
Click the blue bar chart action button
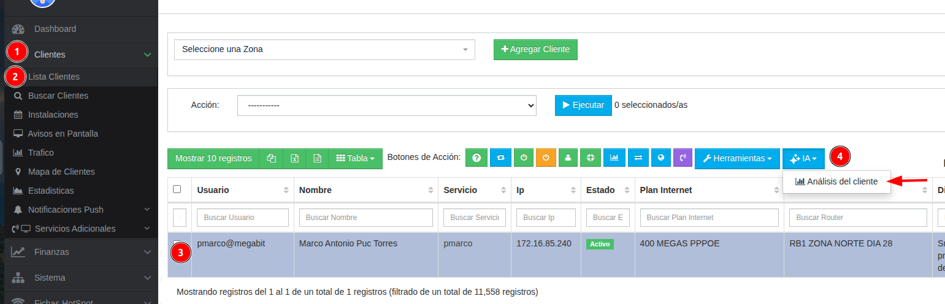[x=614, y=158]
